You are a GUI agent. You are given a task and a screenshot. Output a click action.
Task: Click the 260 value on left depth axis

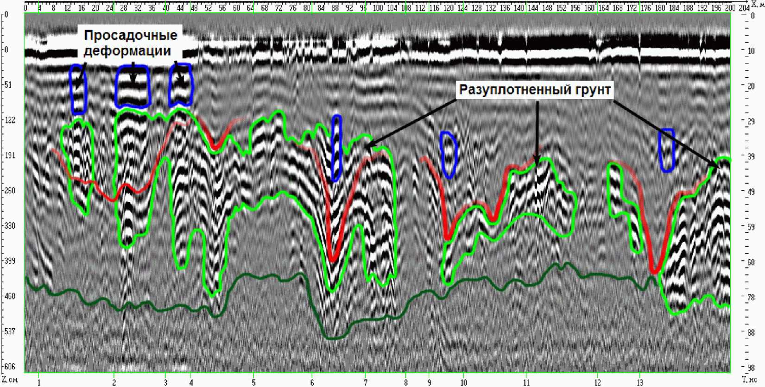coord(10,190)
